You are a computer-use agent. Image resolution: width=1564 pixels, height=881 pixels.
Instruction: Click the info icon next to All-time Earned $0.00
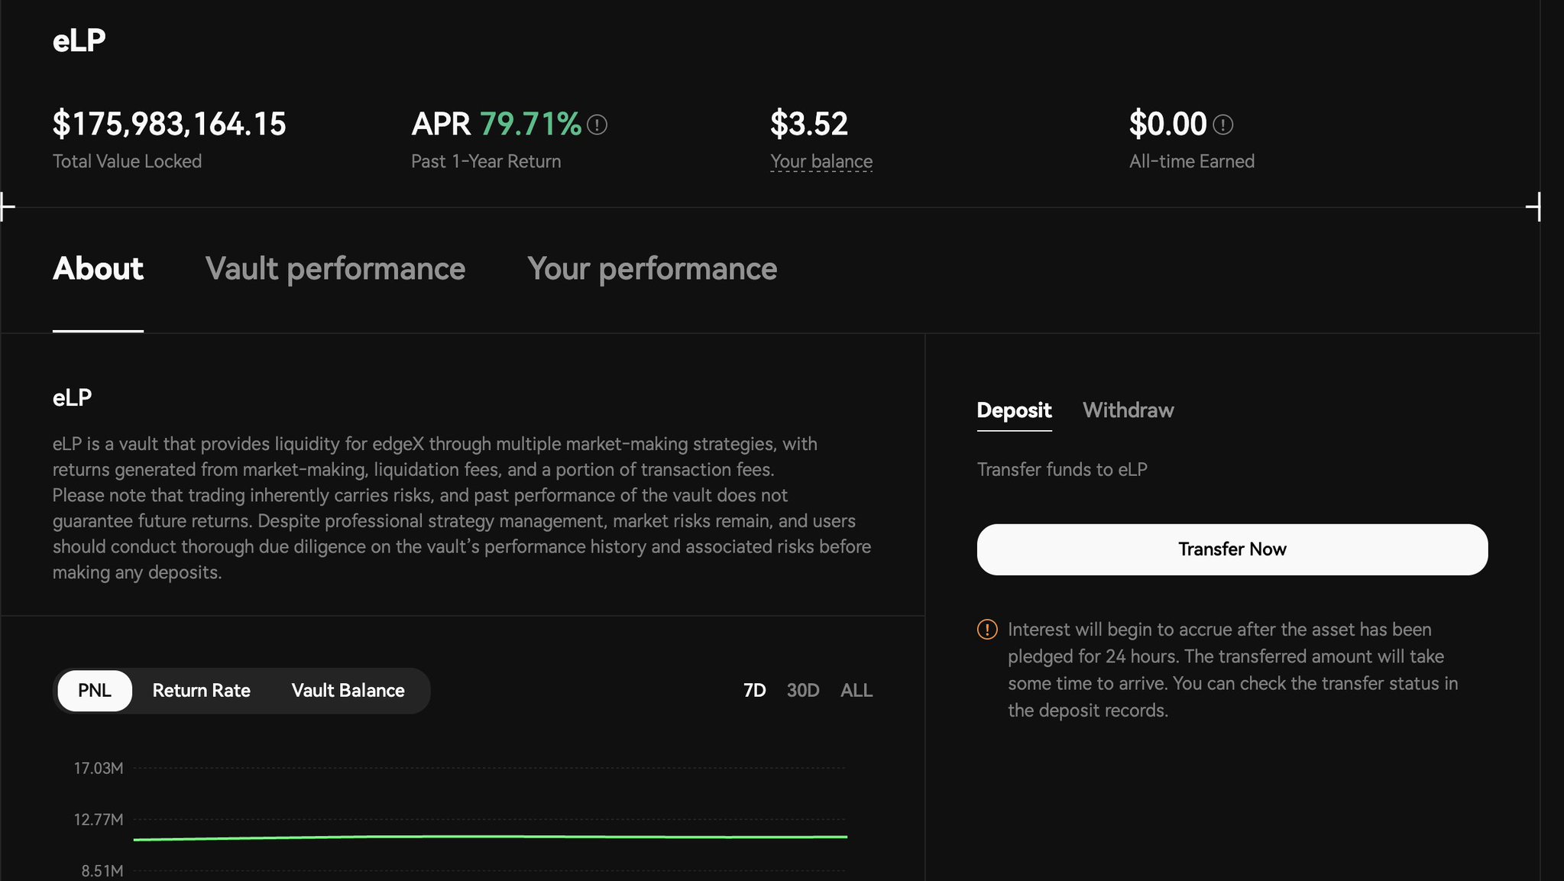click(1222, 125)
